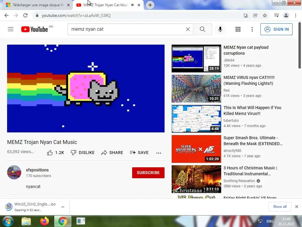The image size is (302, 227).
Task: Open xfxpositions channel avatar
Action: tap(14, 172)
